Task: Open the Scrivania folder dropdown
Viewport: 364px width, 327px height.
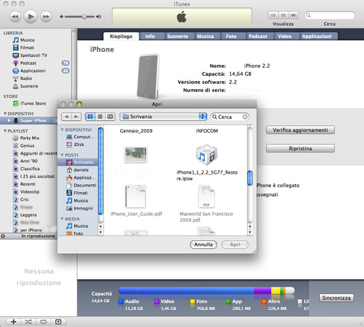Action: tap(163, 116)
